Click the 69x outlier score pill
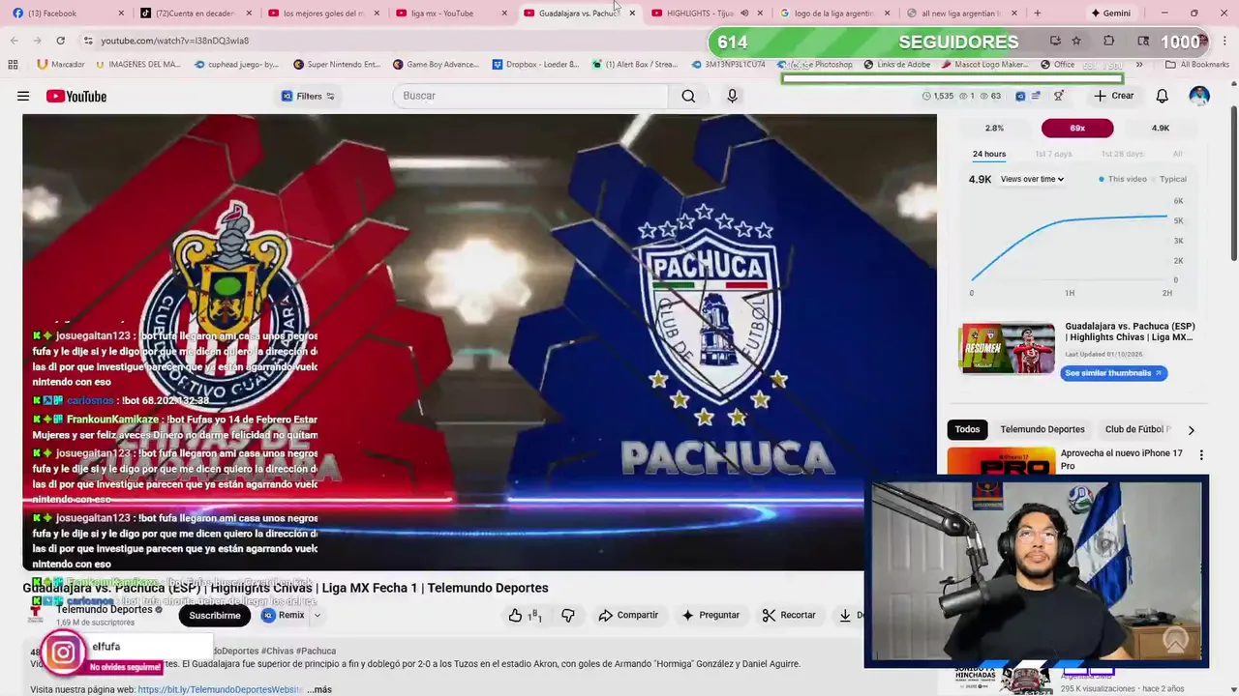The width and height of the screenshot is (1239, 696). (x=1077, y=128)
